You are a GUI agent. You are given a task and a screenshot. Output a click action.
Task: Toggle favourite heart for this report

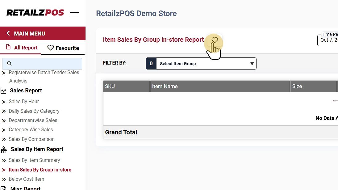coord(215,40)
